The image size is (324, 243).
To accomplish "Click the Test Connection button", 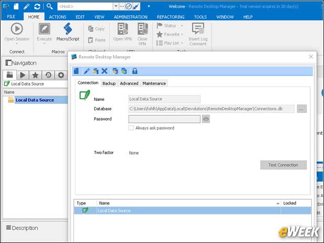I will (283, 165).
